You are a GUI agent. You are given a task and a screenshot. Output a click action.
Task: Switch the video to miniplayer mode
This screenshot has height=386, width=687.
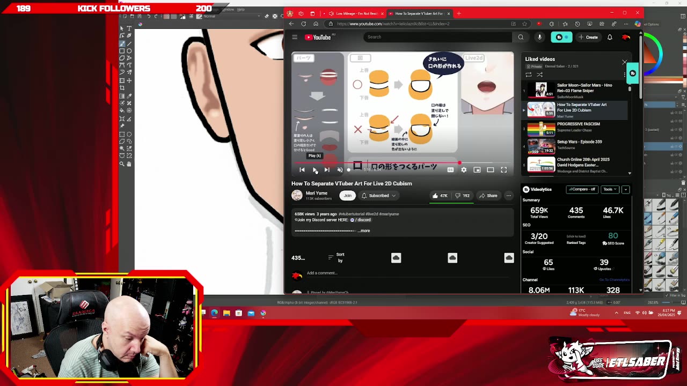477,169
